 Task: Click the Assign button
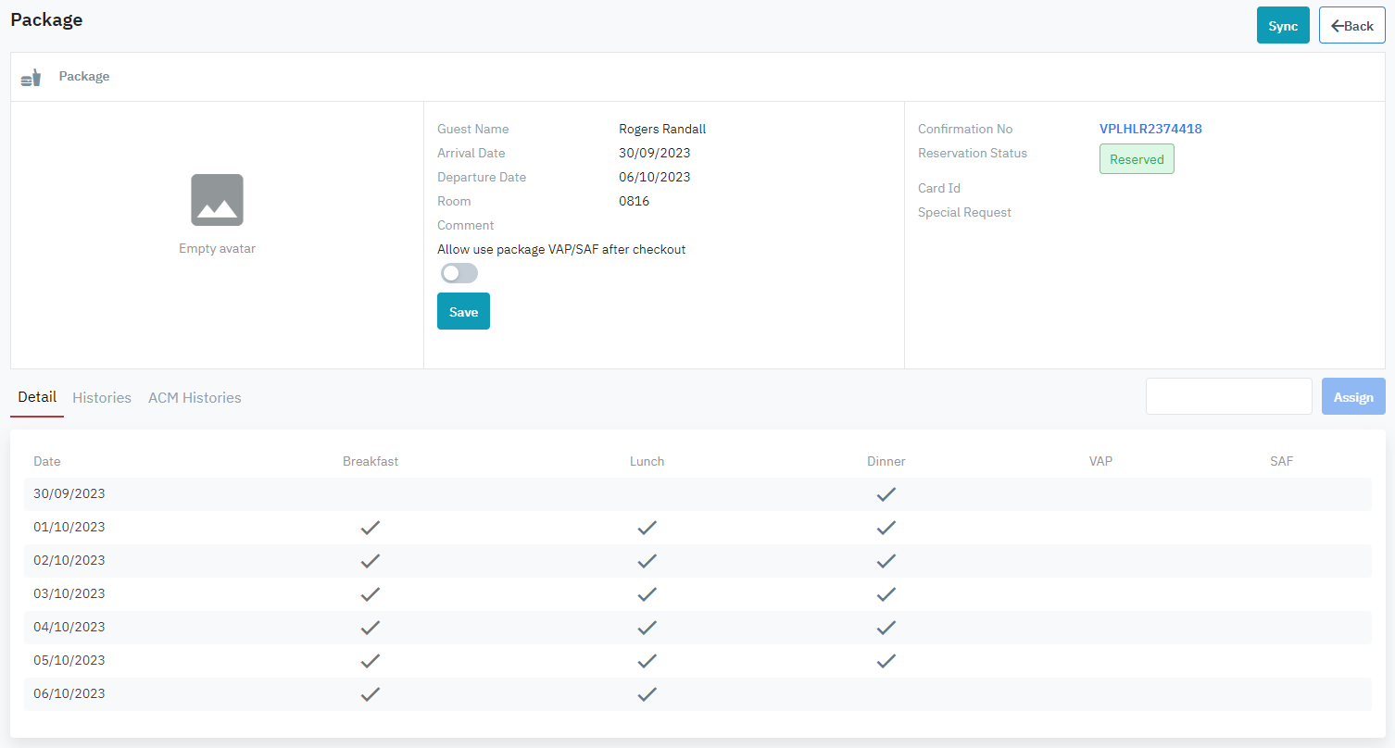[x=1353, y=396]
